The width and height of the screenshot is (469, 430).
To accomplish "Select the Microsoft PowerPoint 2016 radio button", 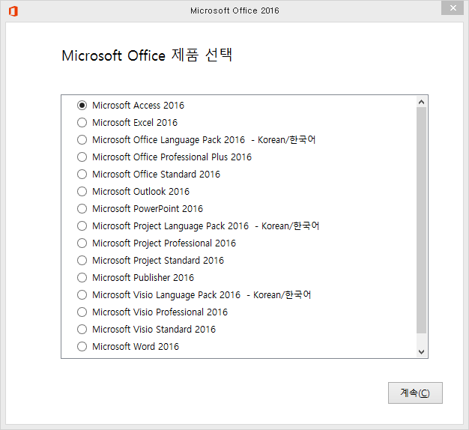I will click(82, 209).
